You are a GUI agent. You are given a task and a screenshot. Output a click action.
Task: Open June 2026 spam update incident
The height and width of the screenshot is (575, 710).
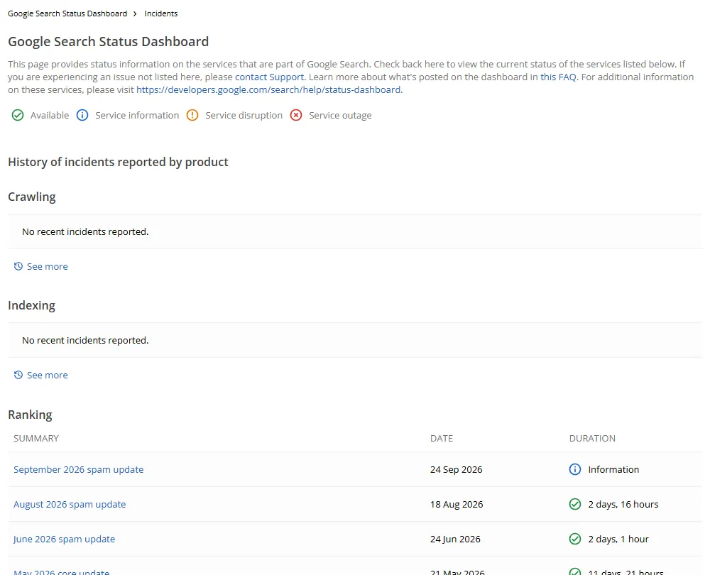pyautogui.click(x=65, y=539)
